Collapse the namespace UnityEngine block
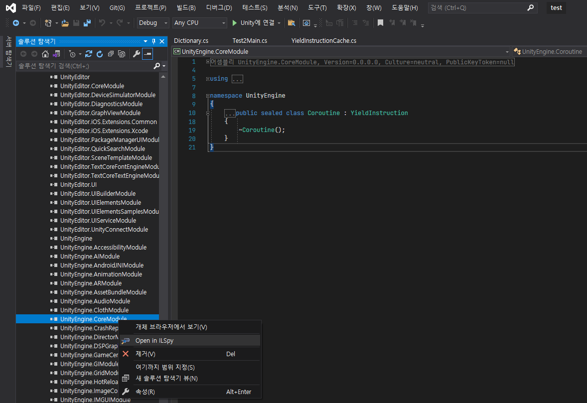Viewport: 587px width, 403px height. (x=208, y=96)
